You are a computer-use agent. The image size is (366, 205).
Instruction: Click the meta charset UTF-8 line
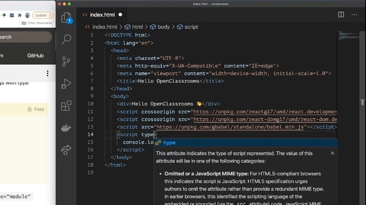150,58
